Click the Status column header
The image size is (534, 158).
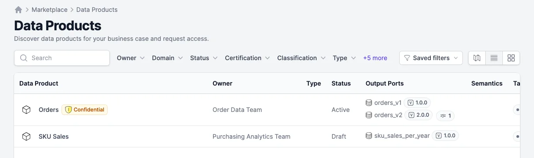tap(341, 83)
